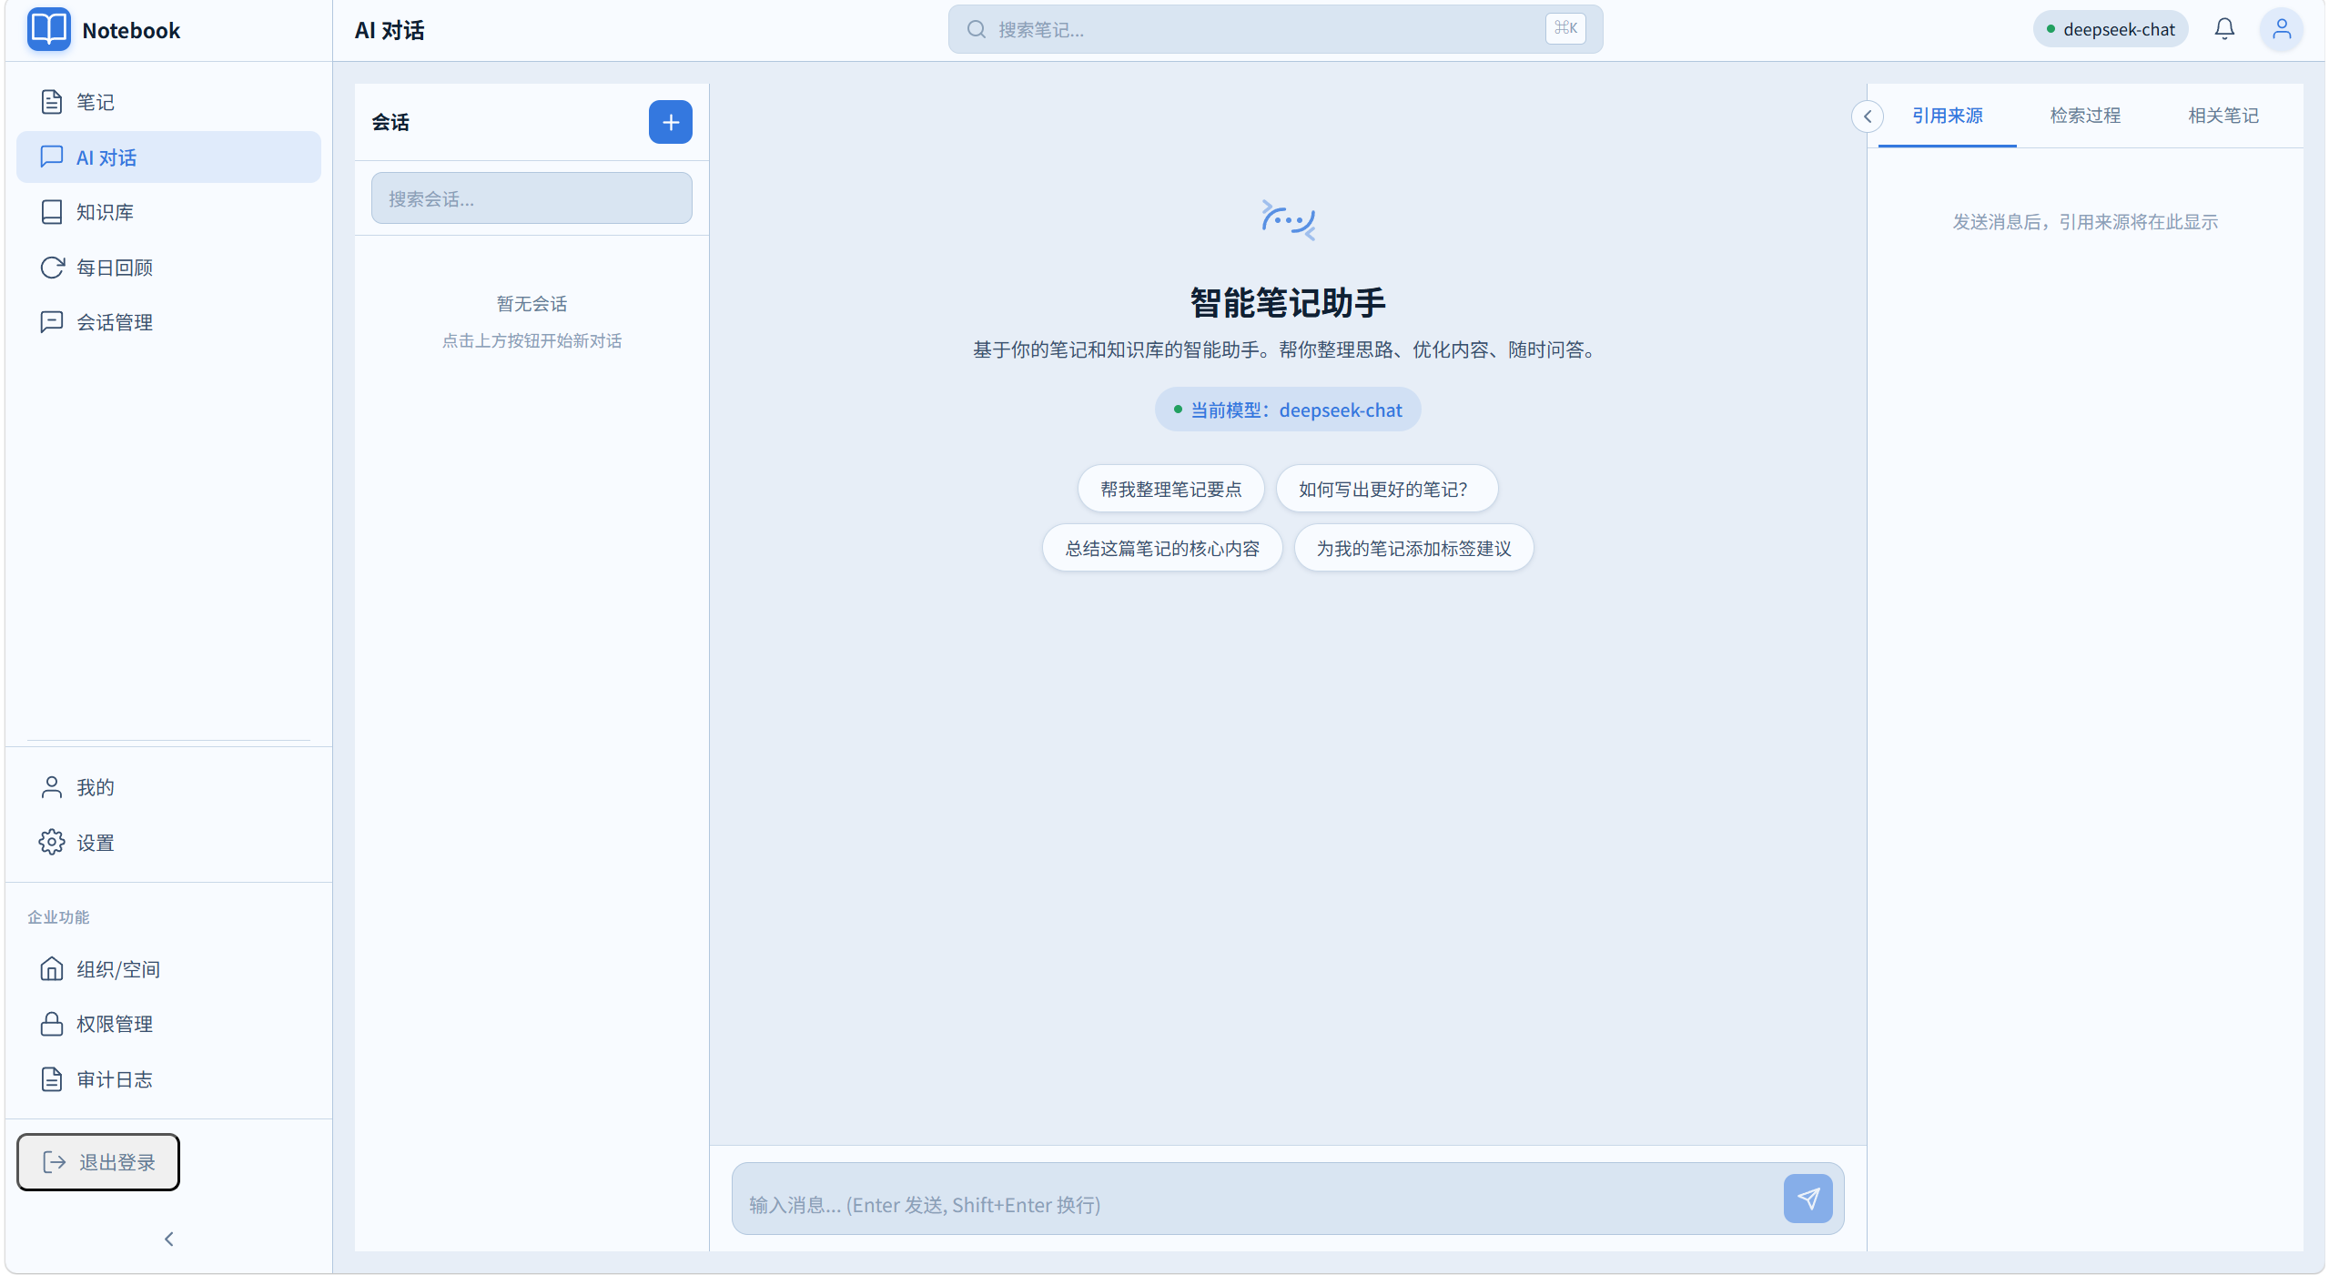Open the 我的 profile page
The height and width of the screenshot is (1275, 2329).
click(x=168, y=787)
